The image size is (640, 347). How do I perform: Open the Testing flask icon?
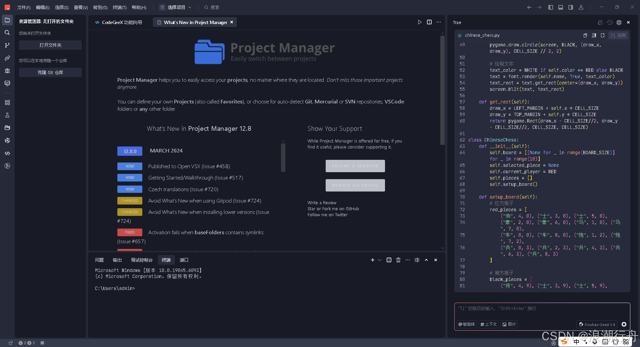pos(7,115)
